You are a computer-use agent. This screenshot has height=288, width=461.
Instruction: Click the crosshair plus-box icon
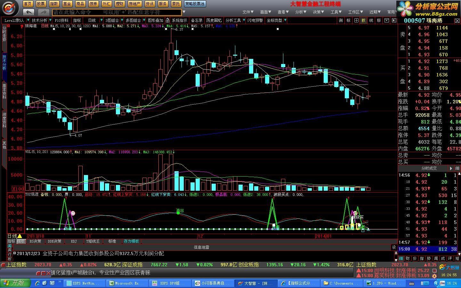coord(356,20)
